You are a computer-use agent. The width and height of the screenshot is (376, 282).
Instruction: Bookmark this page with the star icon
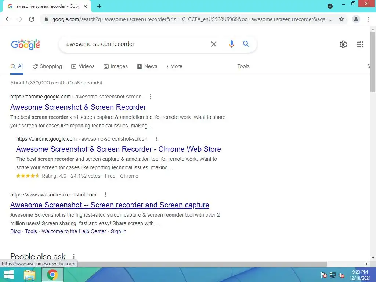[x=341, y=19]
